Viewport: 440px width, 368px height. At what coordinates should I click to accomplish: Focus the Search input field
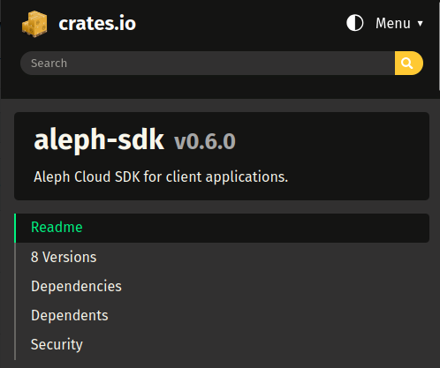coord(208,64)
